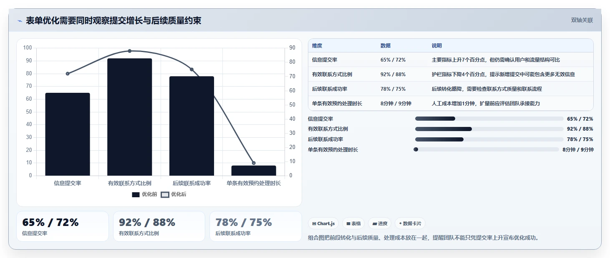Click the peak line point above 有效联系方式比例
Screen dimensions: 610x258
[x=130, y=51]
